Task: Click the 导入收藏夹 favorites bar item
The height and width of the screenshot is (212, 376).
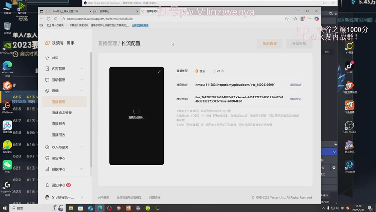Action: [x=55, y=25]
